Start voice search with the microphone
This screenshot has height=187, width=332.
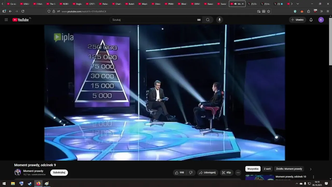click(x=220, y=20)
